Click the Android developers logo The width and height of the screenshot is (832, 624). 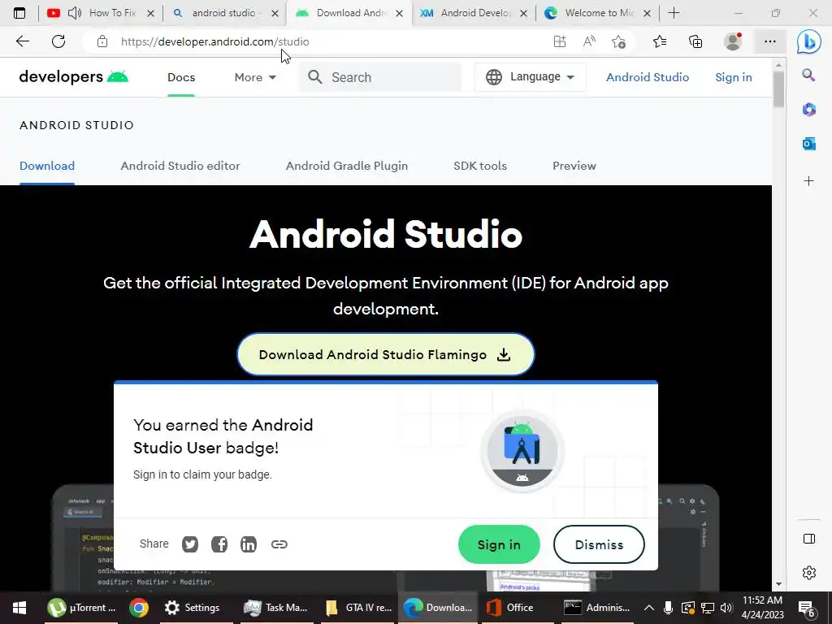74,77
